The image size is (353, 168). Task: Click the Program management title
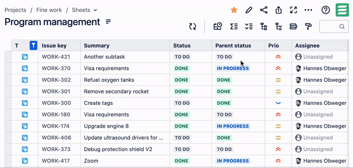click(x=52, y=22)
